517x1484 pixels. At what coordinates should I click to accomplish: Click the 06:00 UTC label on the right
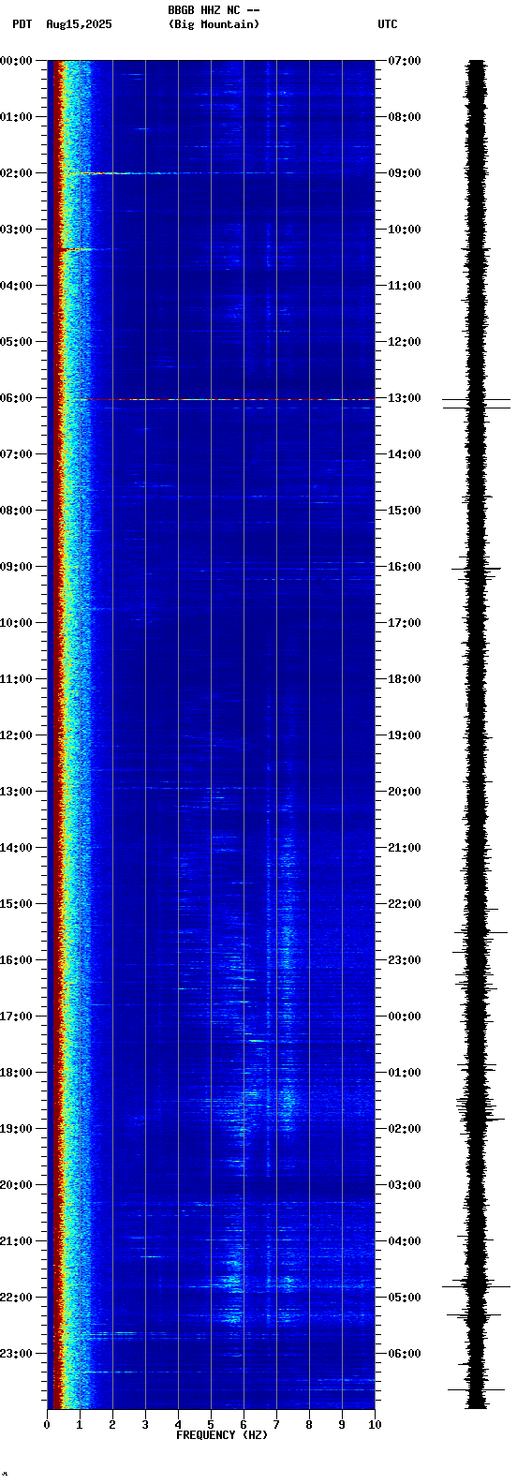(x=405, y=1354)
